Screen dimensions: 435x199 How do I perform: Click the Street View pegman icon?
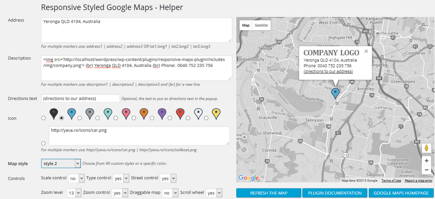pos(426,149)
